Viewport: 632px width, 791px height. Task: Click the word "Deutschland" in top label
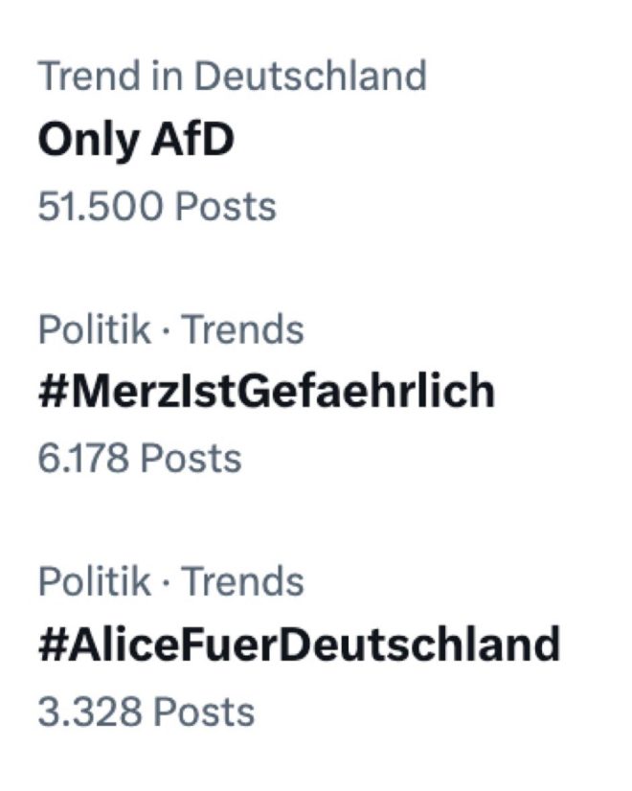[x=310, y=76]
